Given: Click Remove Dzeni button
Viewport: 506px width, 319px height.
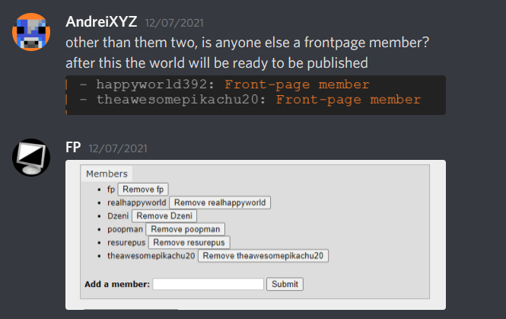Looking at the screenshot, I should pyautogui.click(x=164, y=216).
